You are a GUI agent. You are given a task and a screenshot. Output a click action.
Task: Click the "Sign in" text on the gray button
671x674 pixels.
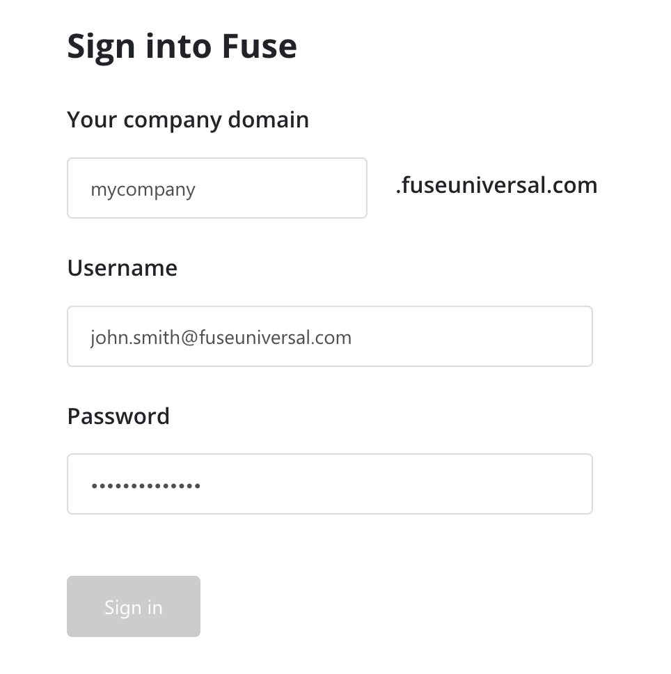pyautogui.click(x=134, y=607)
